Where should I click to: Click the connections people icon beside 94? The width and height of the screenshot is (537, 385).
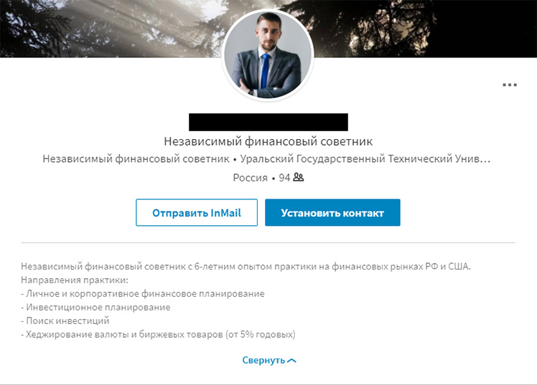[x=299, y=177]
